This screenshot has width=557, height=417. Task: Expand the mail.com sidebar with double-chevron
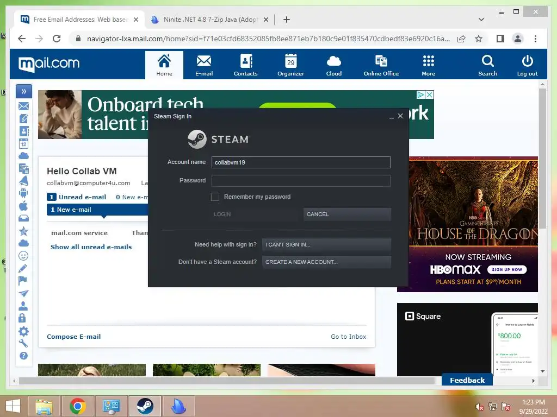(x=24, y=91)
